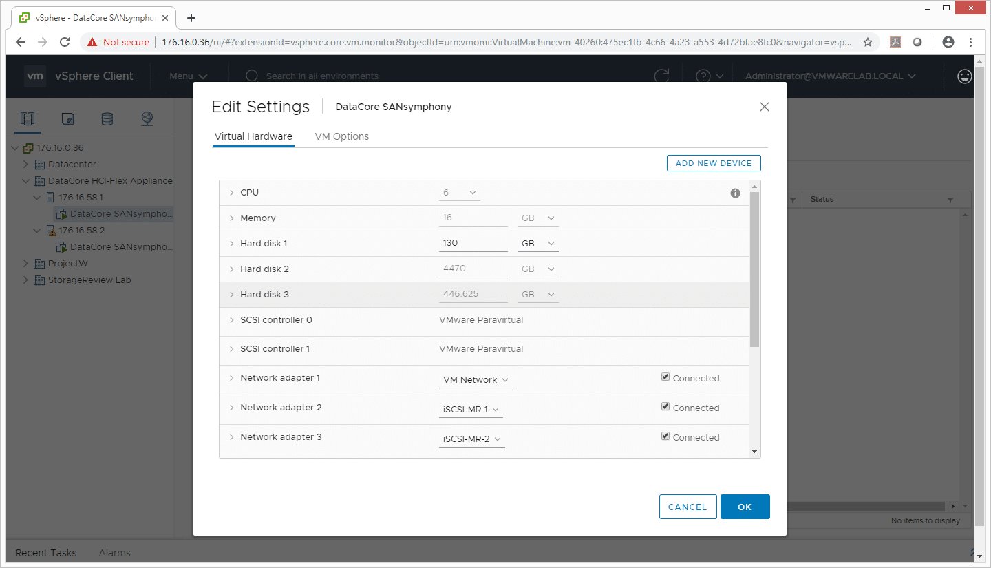Select host 176.16.58.2 in tree
Viewport: 991px width, 568px height.
(x=81, y=231)
